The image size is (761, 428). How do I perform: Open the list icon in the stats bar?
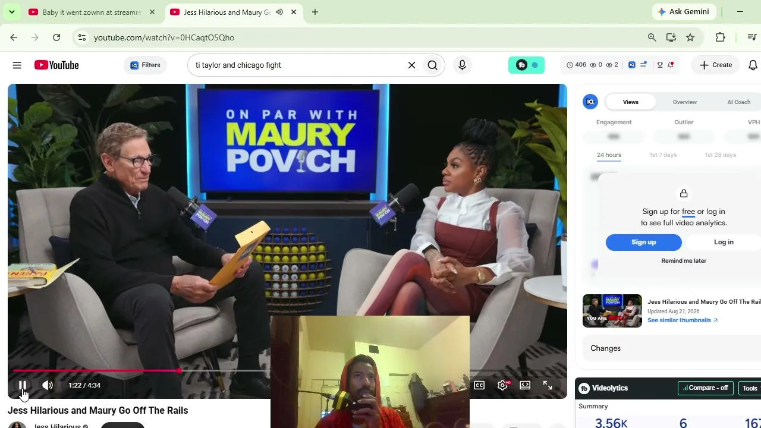(x=643, y=65)
